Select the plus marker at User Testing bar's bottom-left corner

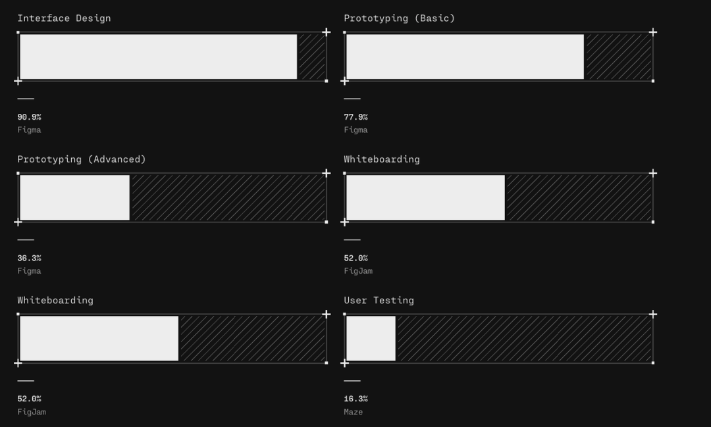(344, 363)
